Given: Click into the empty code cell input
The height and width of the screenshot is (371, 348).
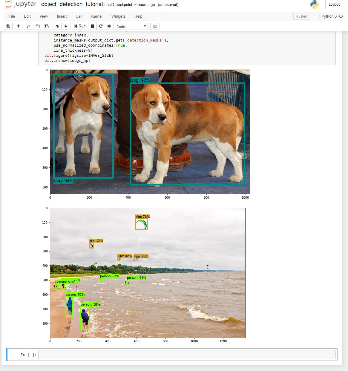Looking at the screenshot, I should 187,355.
